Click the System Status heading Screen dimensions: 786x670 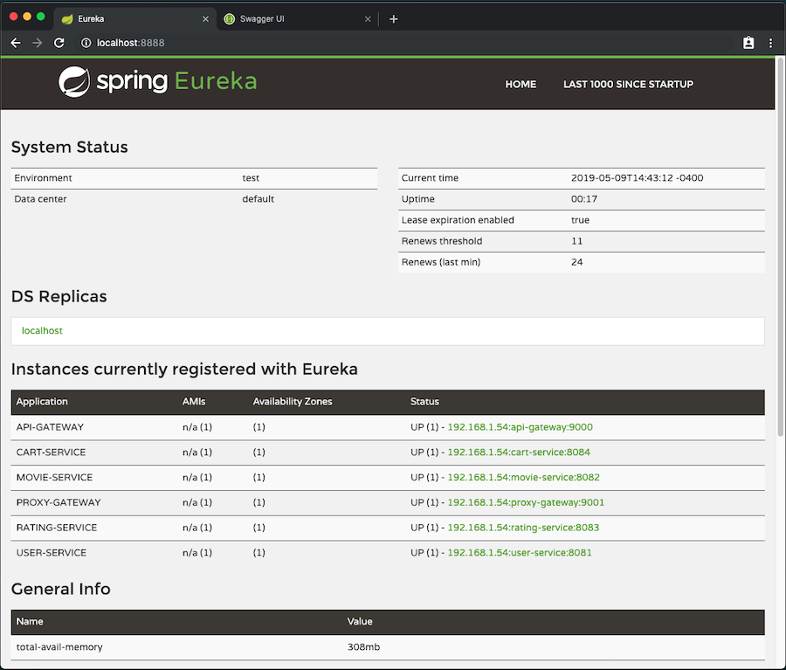(70, 148)
